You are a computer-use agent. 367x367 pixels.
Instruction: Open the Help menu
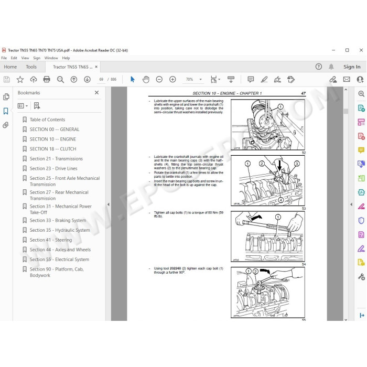point(66,58)
